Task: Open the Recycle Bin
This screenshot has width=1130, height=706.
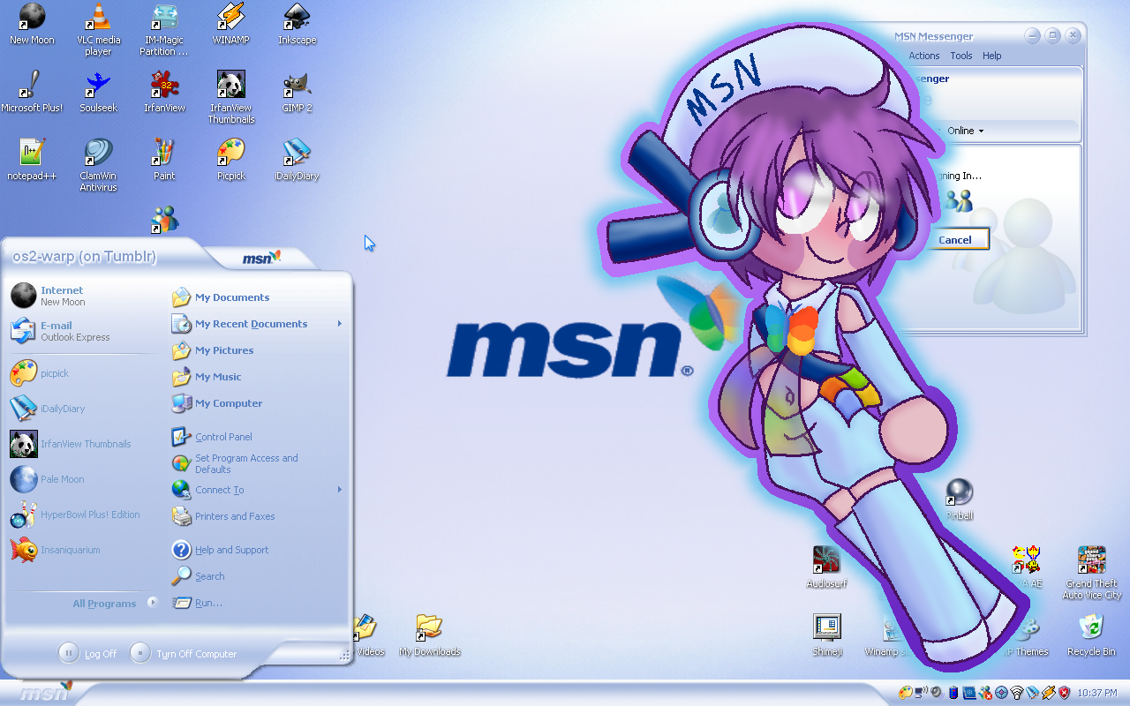Action: (1091, 628)
